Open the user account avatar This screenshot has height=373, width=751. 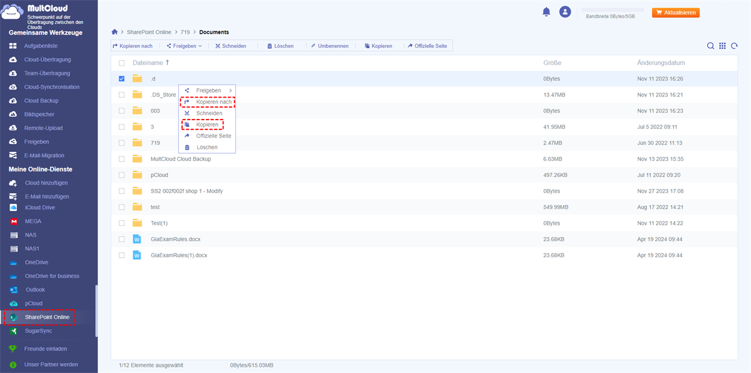(565, 12)
